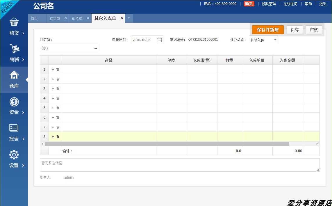Expand the 销货 submenu chevron
The image size is (332, 206).
coord(23,60)
